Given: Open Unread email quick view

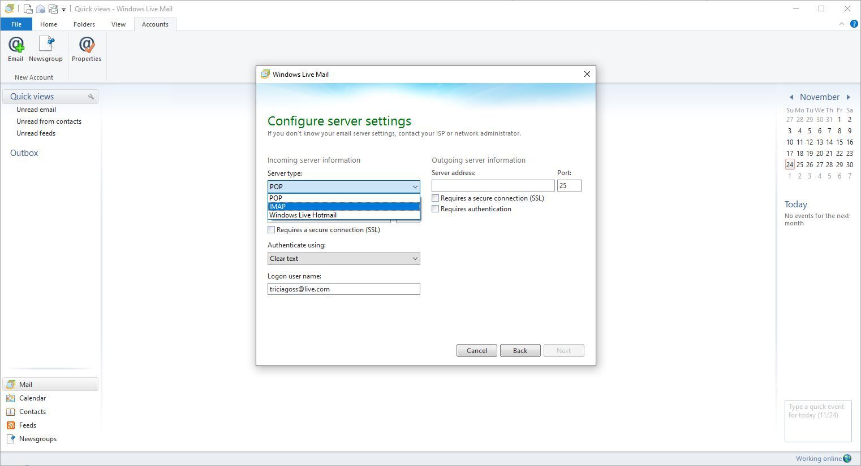Looking at the screenshot, I should pyautogui.click(x=36, y=110).
